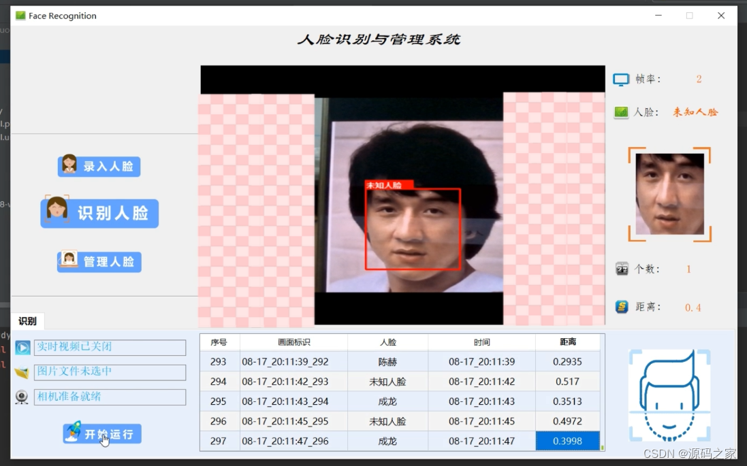
Task: Click the counter icon next to 个数
Action: click(x=622, y=269)
